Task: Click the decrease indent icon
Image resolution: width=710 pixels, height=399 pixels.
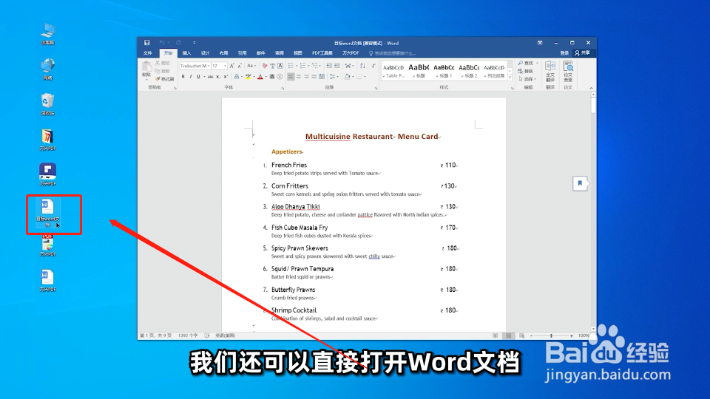Action: [x=329, y=66]
